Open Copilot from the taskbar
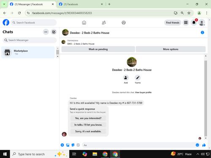 (x=84, y=154)
